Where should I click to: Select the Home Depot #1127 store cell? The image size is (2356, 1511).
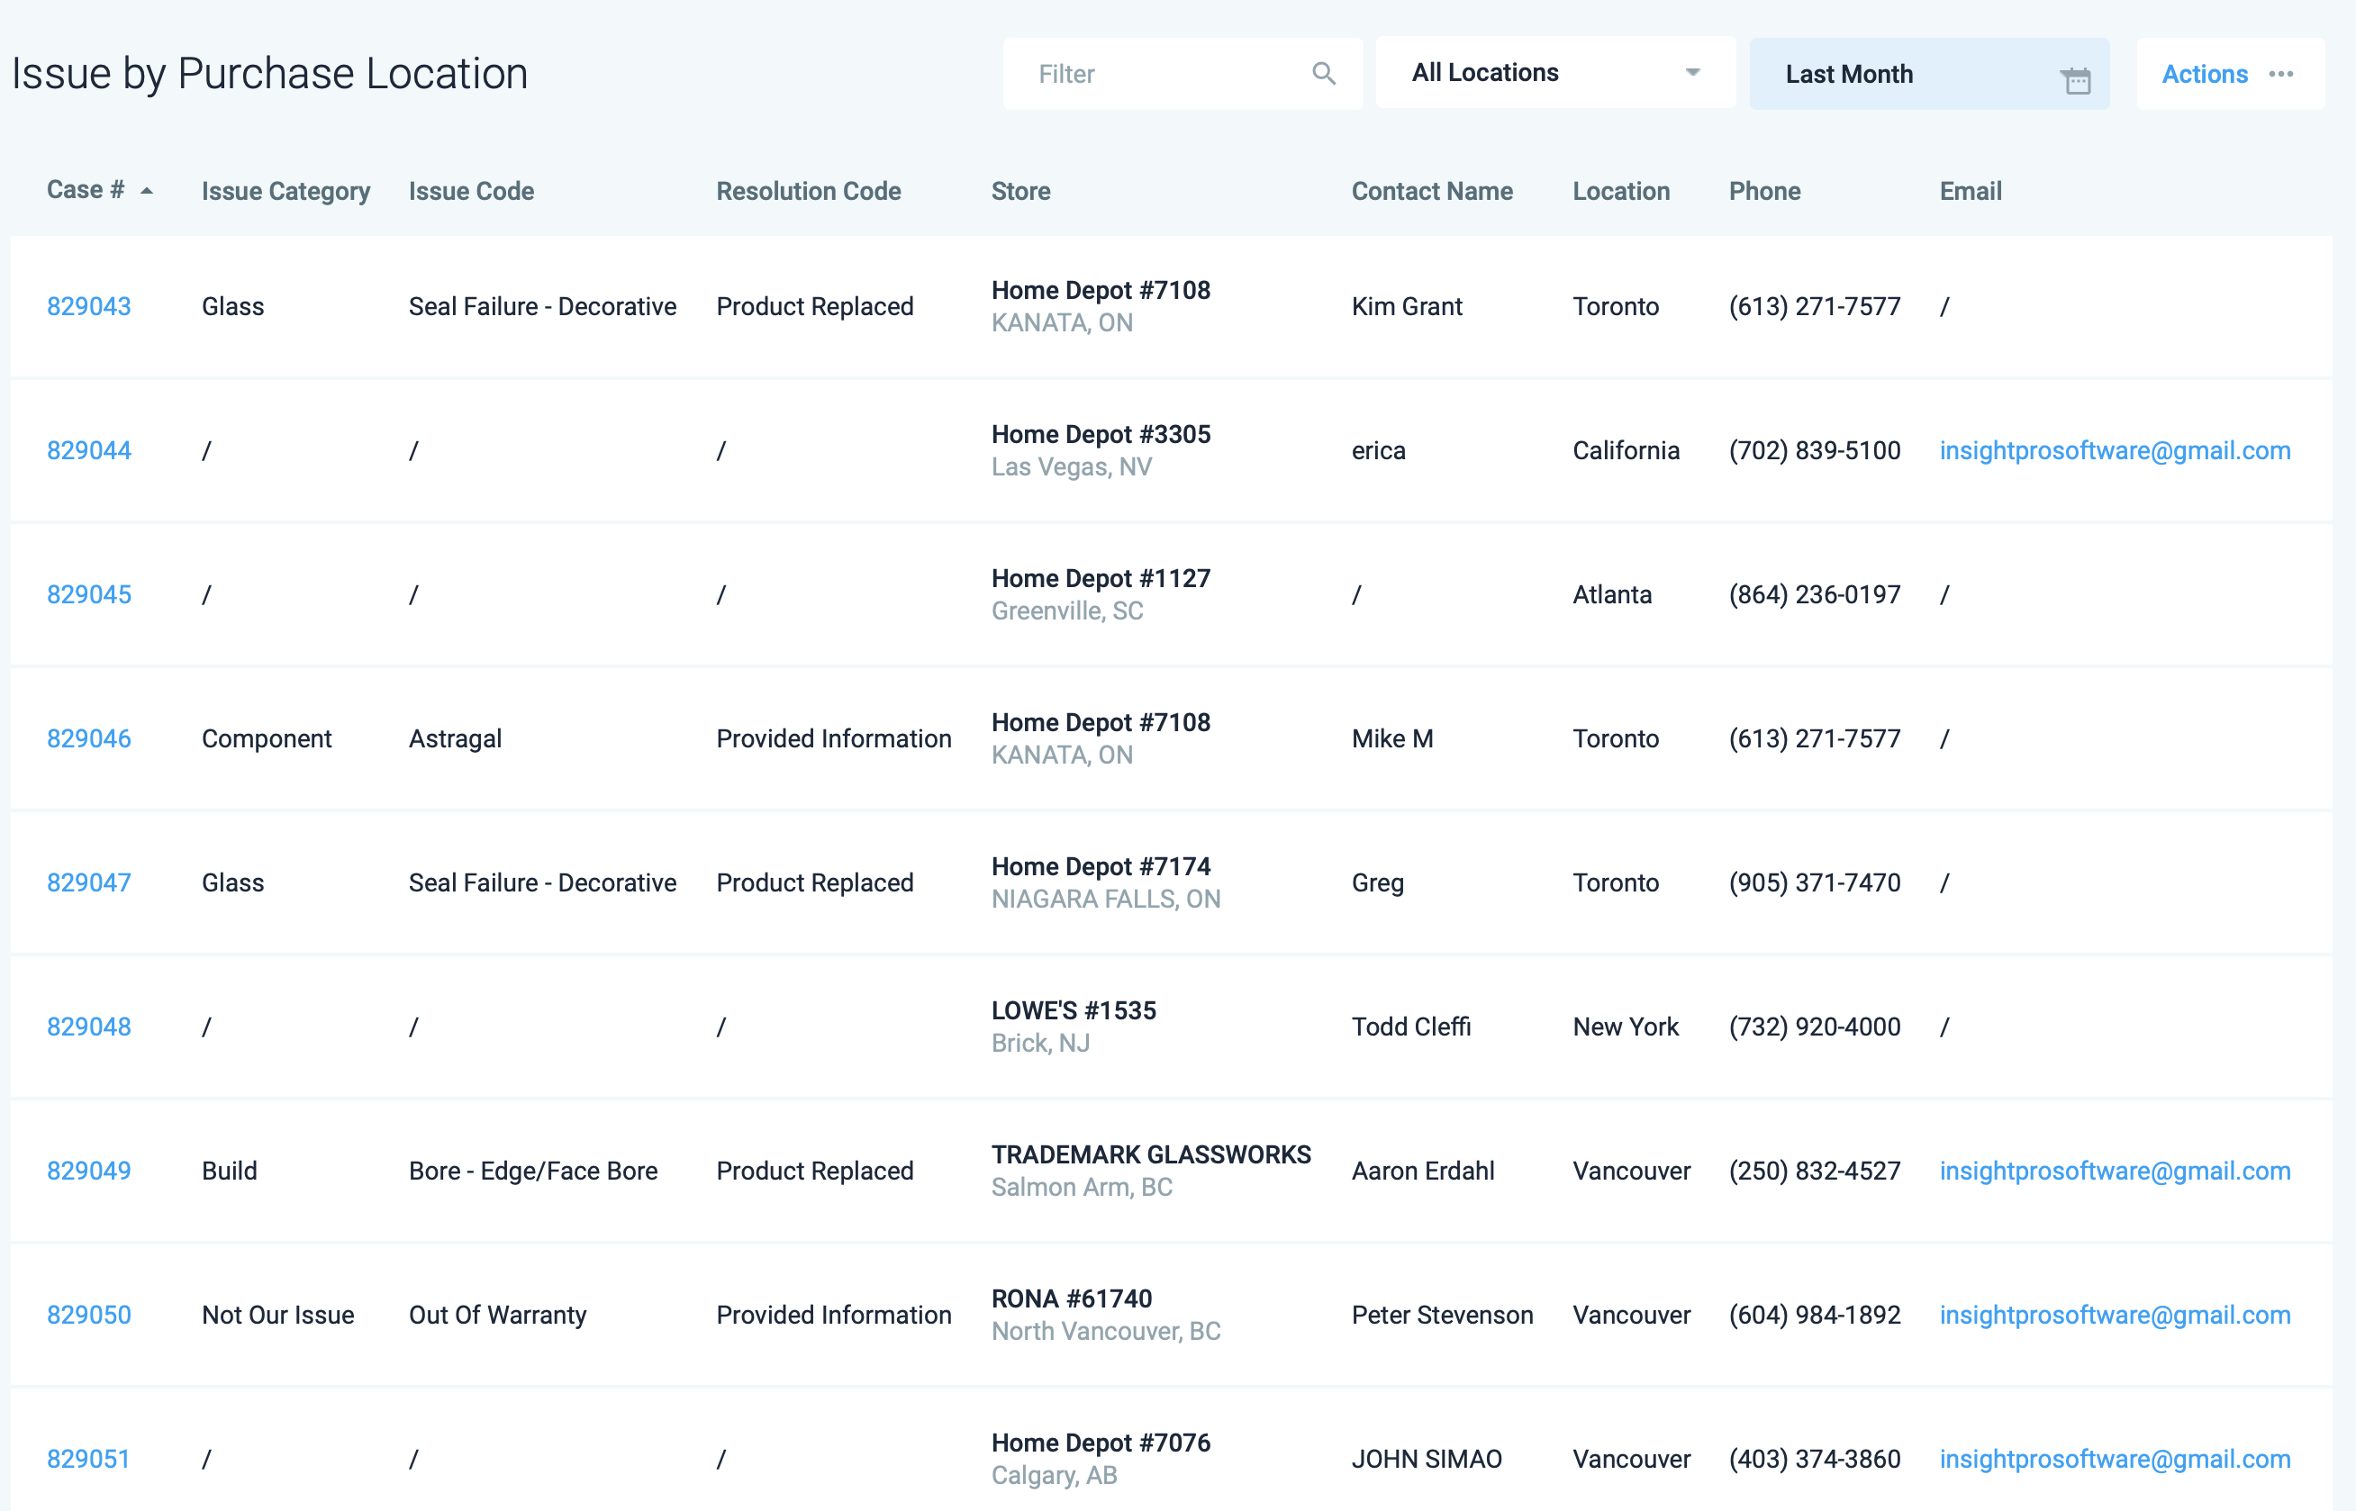[x=1101, y=595]
